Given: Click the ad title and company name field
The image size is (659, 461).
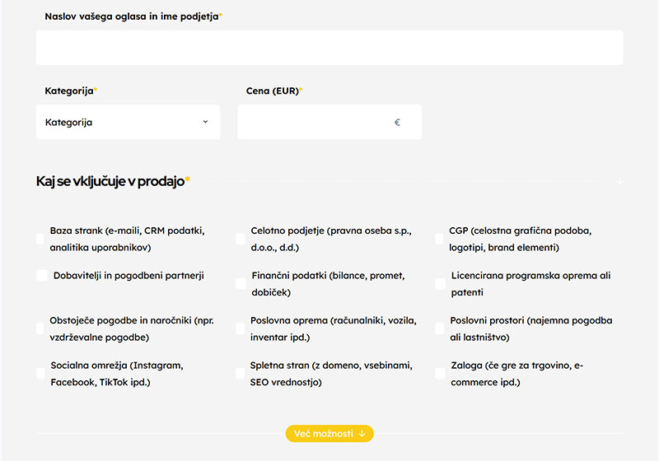Looking at the screenshot, I should (x=329, y=48).
